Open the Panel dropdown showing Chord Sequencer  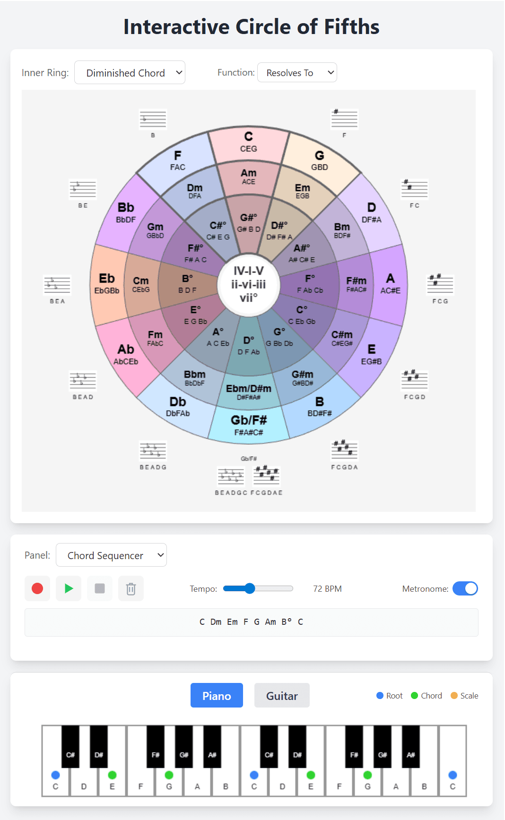click(111, 555)
